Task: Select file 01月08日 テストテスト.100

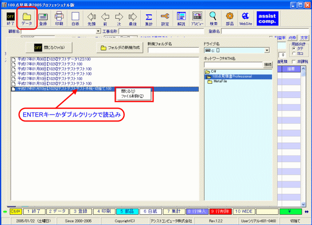Action: pyautogui.click(x=50, y=64)
